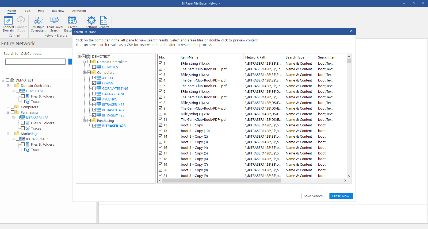428x229 pixels.
Task: Check Files & Folders box under BITRASER1462
Action: click(23, 144)
